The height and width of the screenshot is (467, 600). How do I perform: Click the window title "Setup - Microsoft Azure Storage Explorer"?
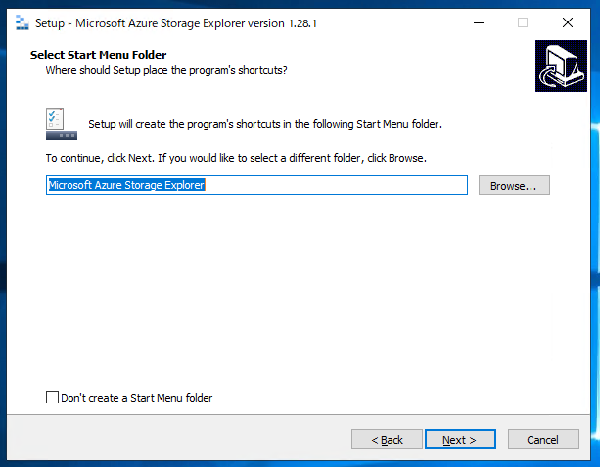coord(176,23)
